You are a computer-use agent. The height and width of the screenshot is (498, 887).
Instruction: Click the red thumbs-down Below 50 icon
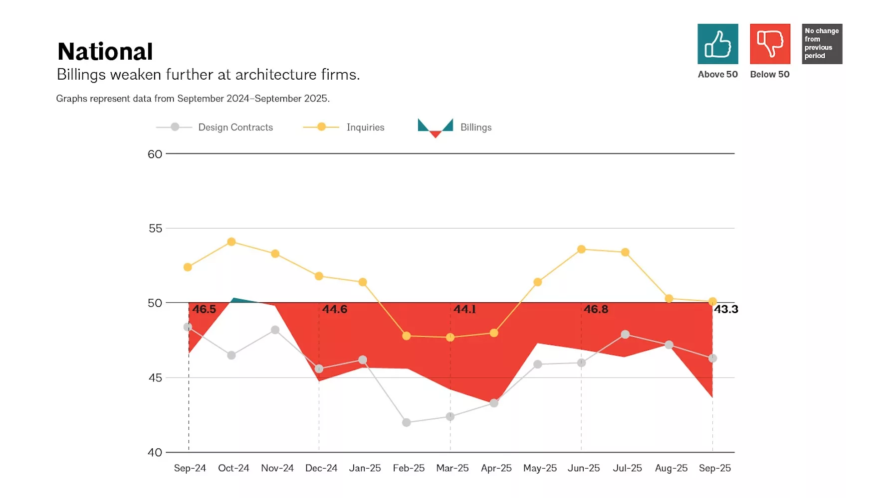point(770,44)
